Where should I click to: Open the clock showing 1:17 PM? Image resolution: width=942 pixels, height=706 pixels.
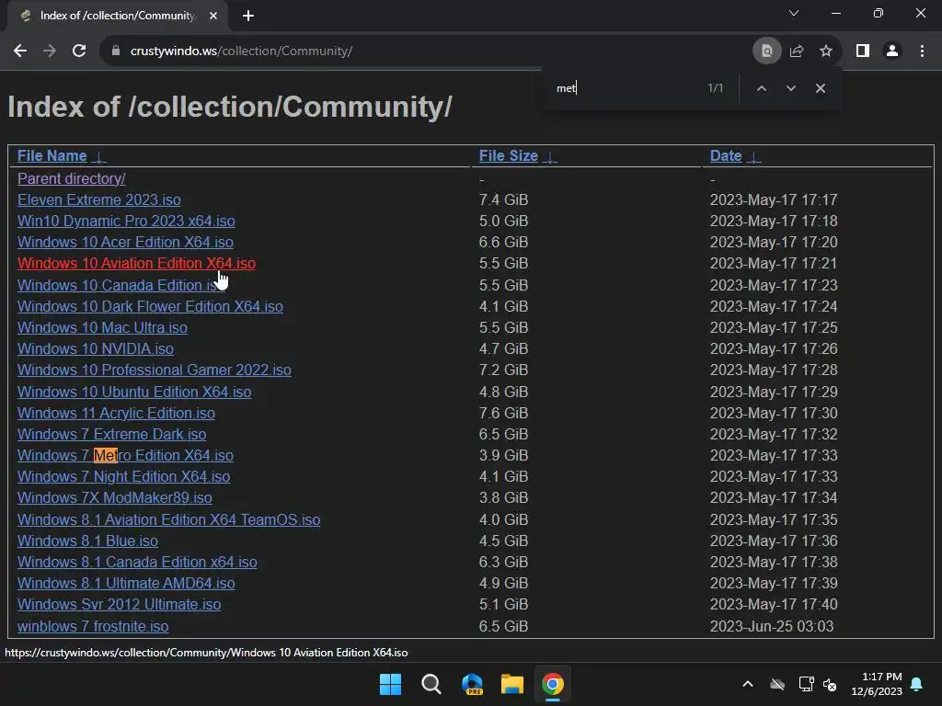click(877, 684)
